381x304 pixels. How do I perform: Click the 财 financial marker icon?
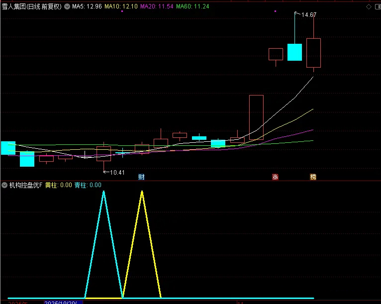[142, 177]
